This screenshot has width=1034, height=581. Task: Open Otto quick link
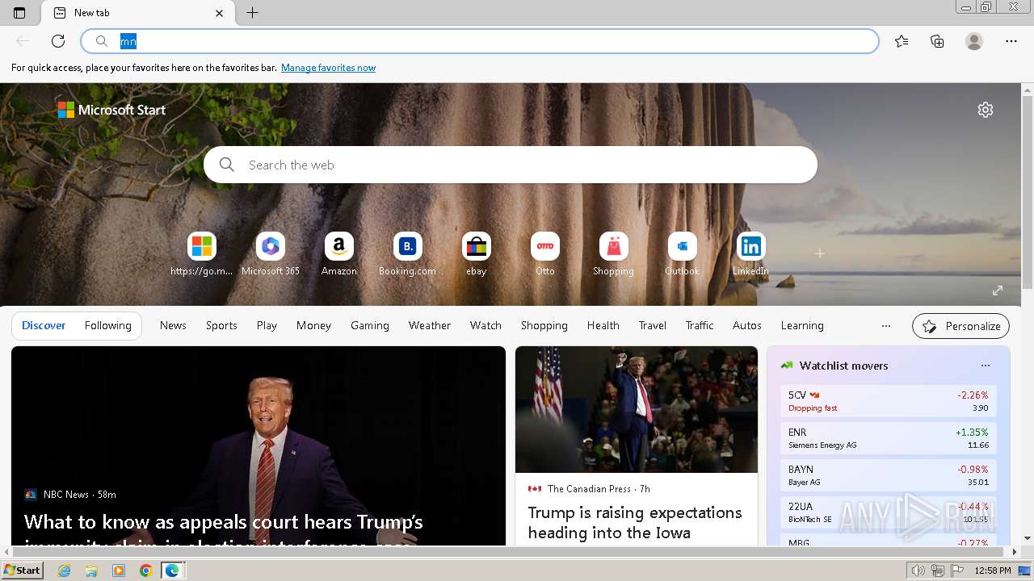point(545,254)
